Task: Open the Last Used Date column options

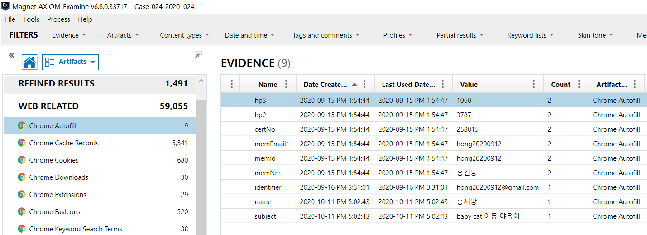Action: [443, 84]
